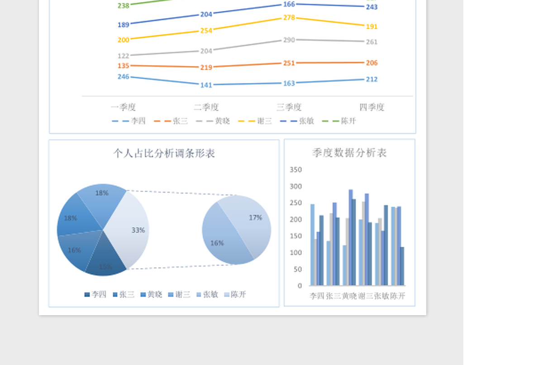Viewport: 543px width, 365px height.
Task: Select the orange data label 251
Action: (x=289, y=63)
